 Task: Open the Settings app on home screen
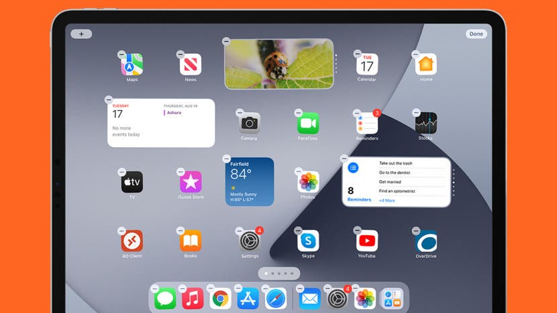(250, 241)
